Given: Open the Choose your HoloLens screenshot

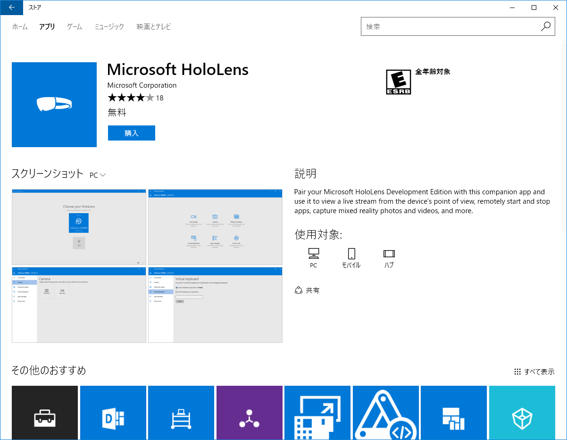Looking at the screenshot, I should click(79, 227).
